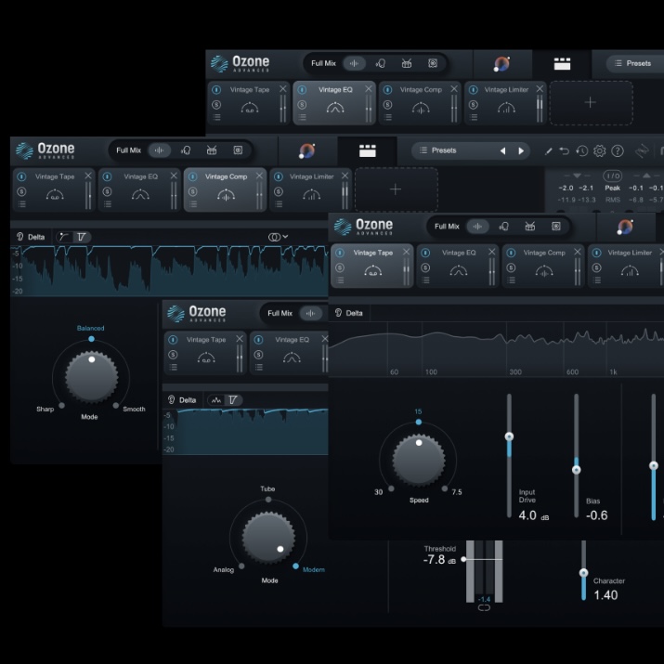Choose Analog mode point on Mode knob
The width and height of the screenshot is (664, 664).
[241, 566]
